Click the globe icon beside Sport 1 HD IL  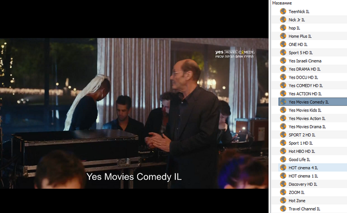pyautogui.click(x=283, y=143)
